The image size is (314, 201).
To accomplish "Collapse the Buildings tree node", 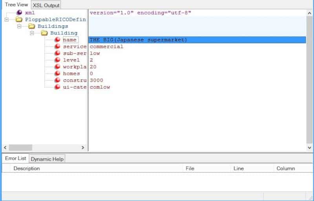I will [19, 26].
